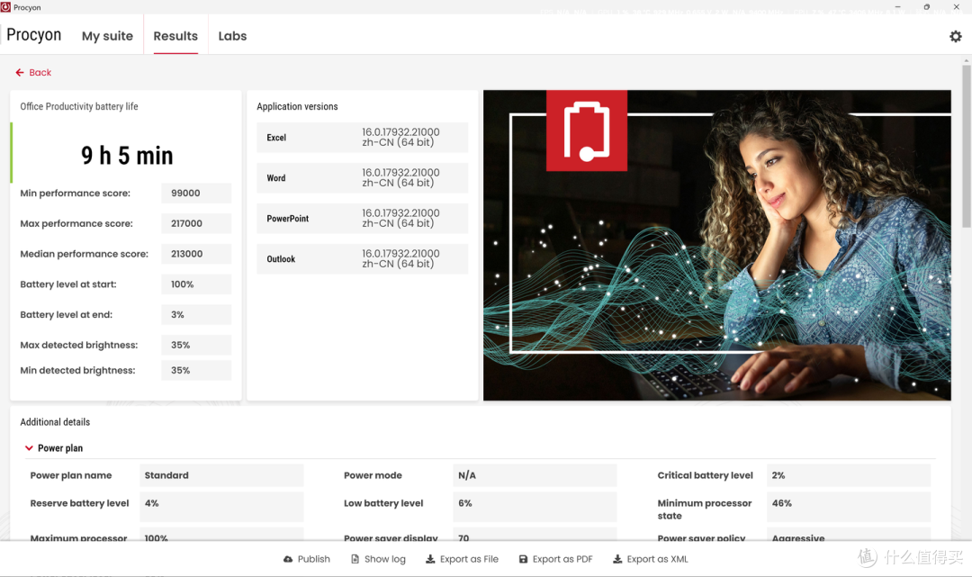Click the vertical scrollbar thumb
The width and height of the screenshot is (972, 577).
pos(966,146)
